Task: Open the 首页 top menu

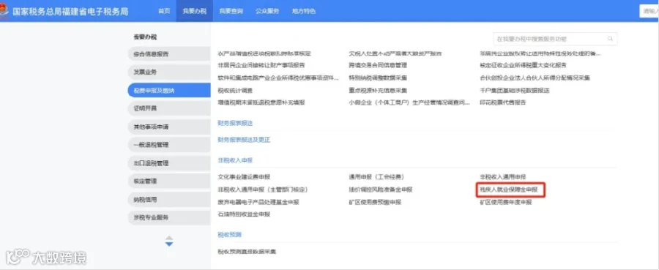Action: tap(164, 11)
